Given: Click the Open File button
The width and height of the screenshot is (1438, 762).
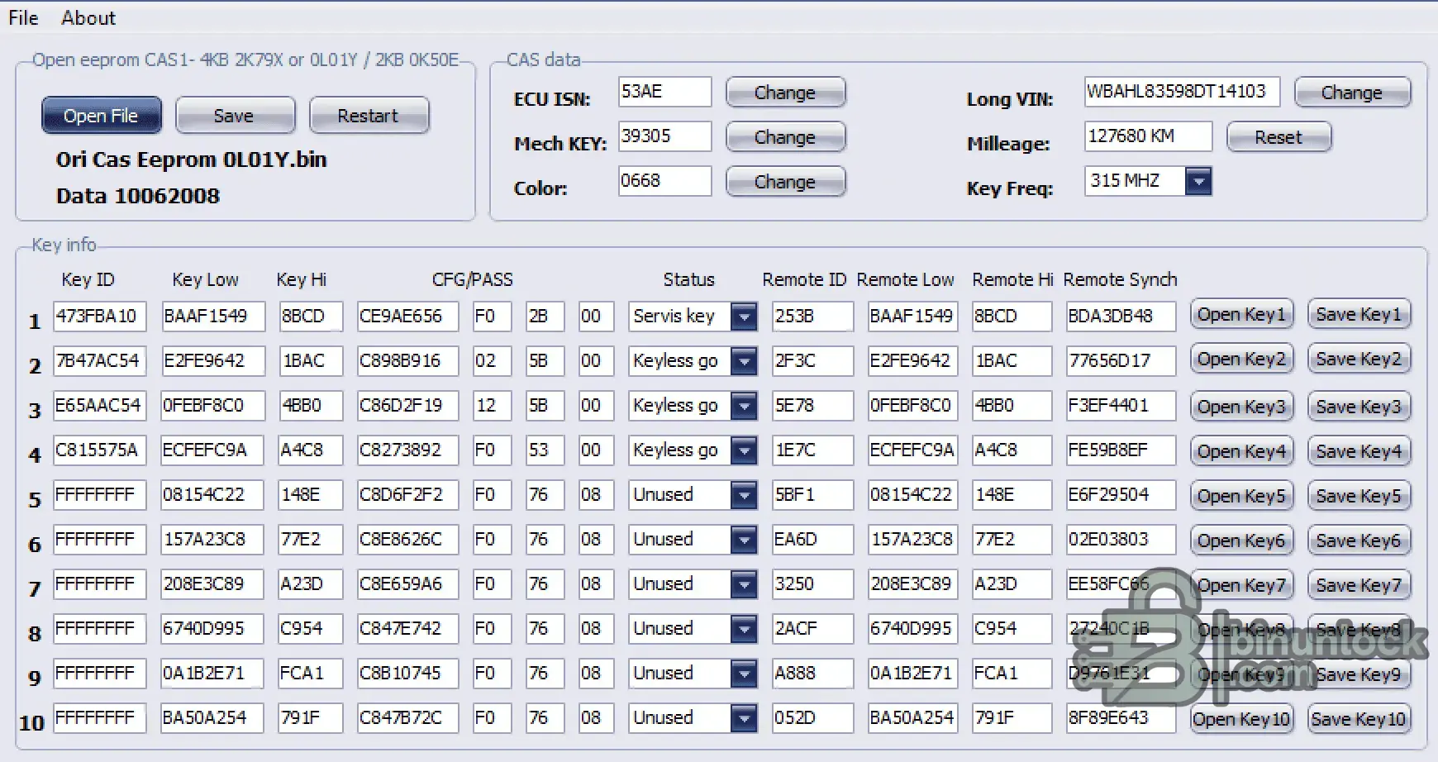Looking at the screenshot, I should coord(102,116).
